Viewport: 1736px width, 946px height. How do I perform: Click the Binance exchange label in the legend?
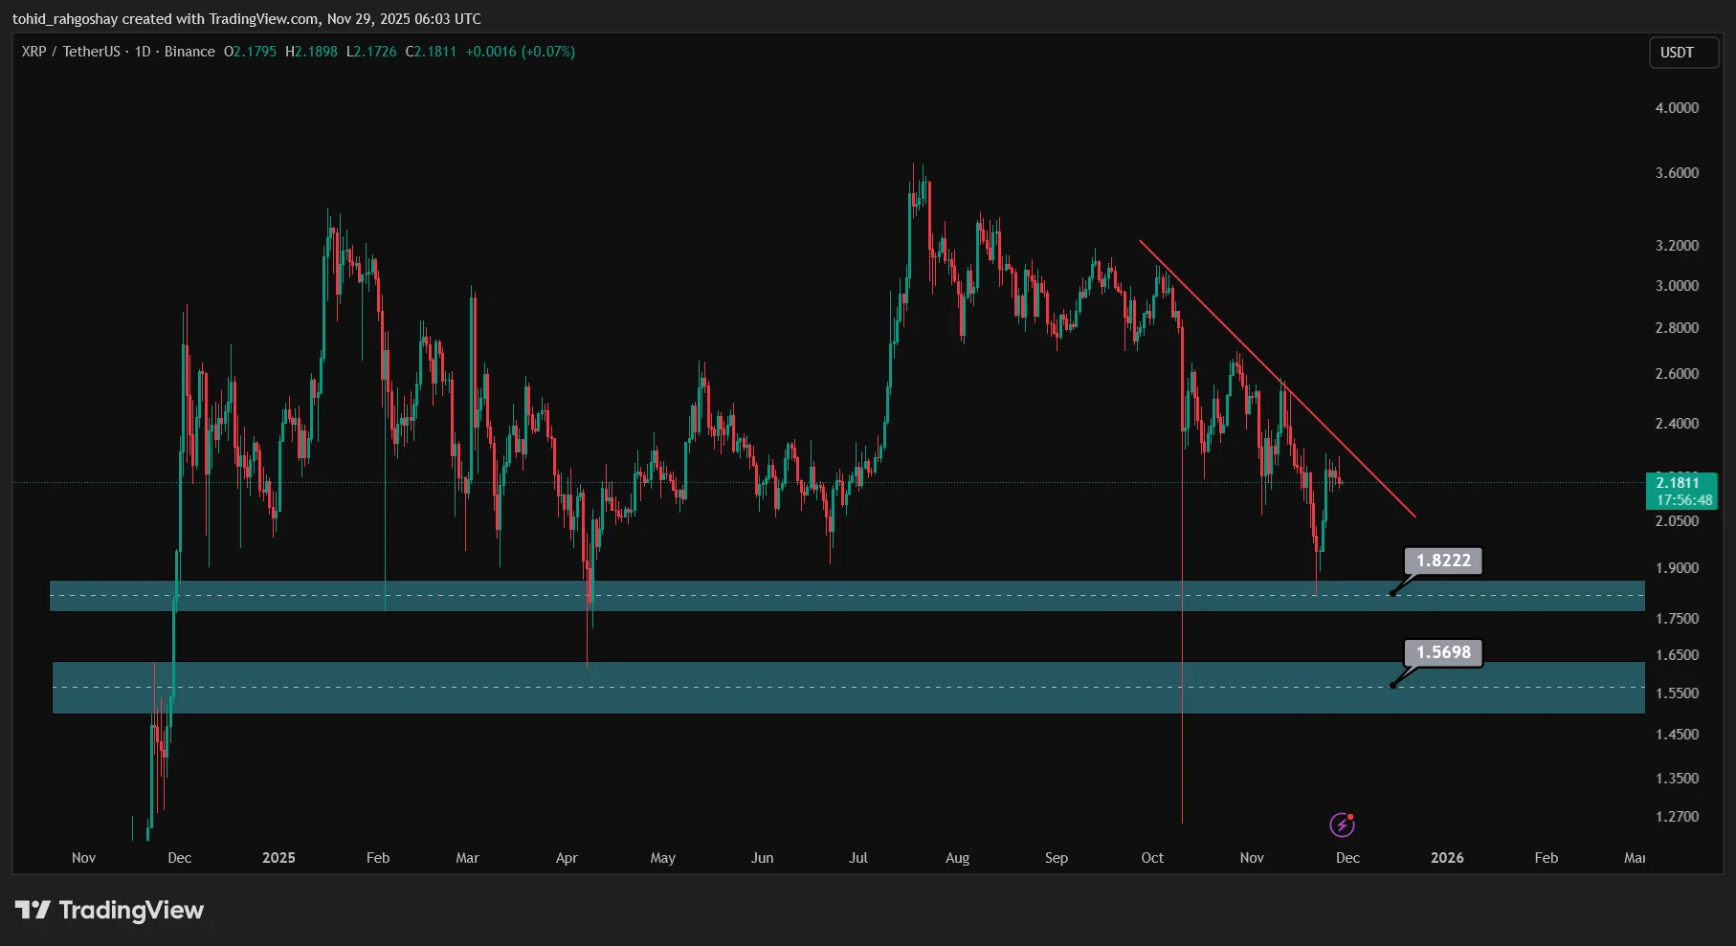coord(189,52)
